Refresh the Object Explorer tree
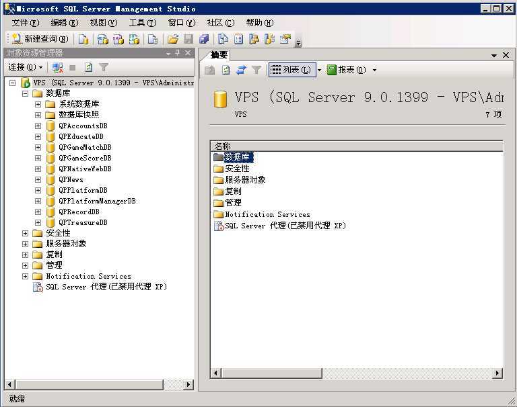 (88, 68)
